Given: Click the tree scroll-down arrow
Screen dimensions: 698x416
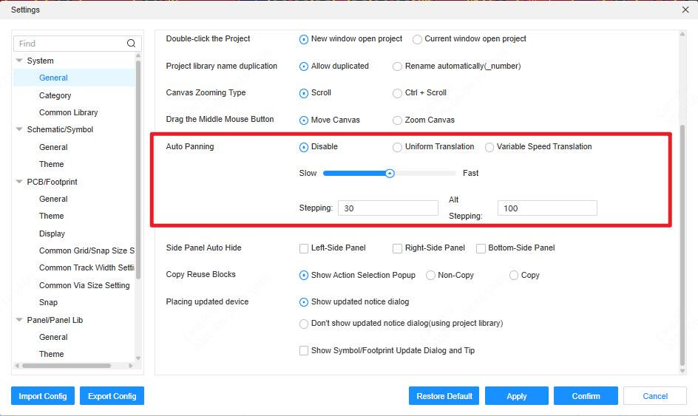Looking at the screenshot, I should coord(138,358).
